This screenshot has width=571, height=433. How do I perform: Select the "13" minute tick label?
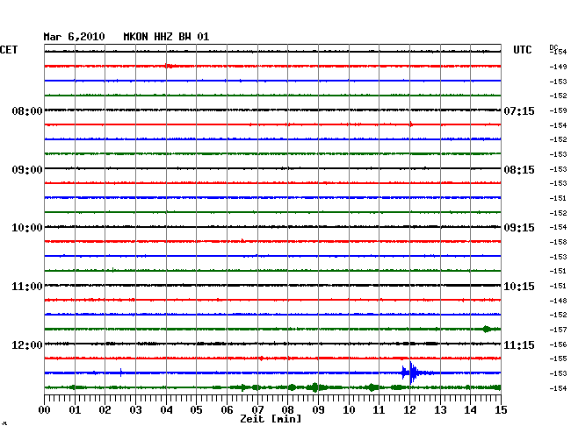(x=440, y=409)
